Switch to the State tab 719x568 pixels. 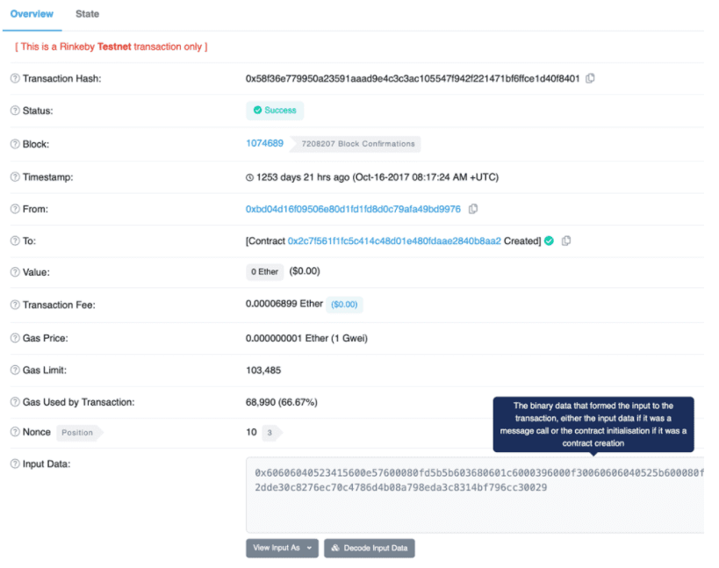(87, 14)
